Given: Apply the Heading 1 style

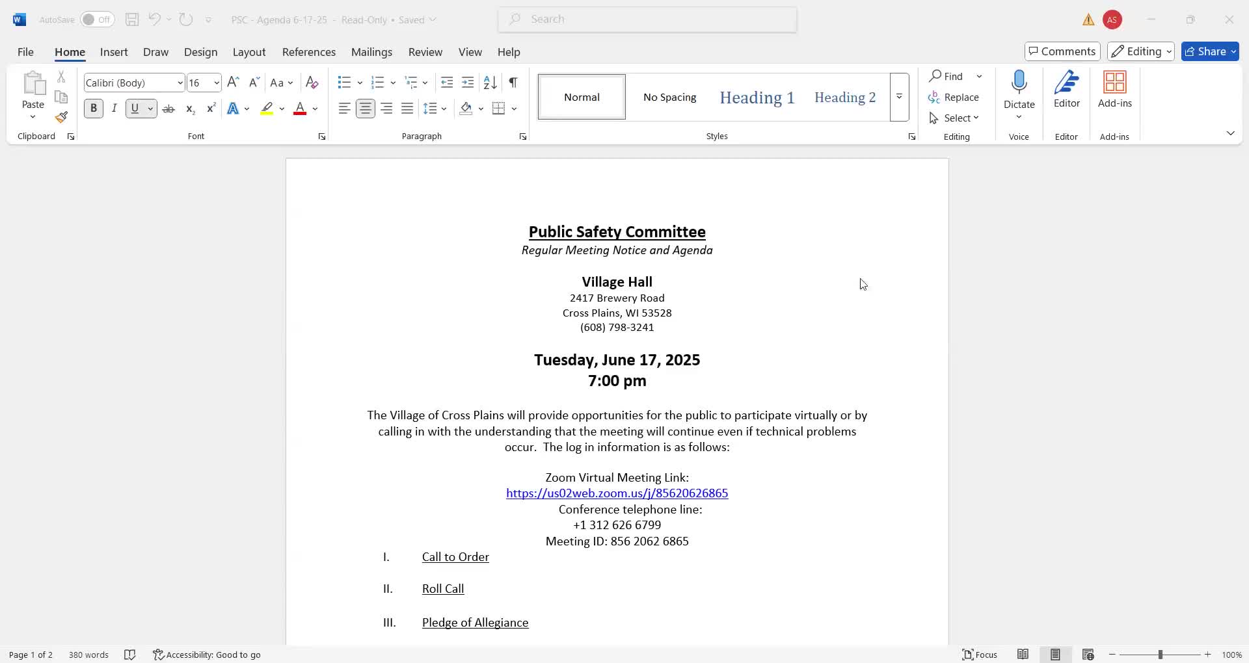Looking at the screenshot, I should coord(757,97).
